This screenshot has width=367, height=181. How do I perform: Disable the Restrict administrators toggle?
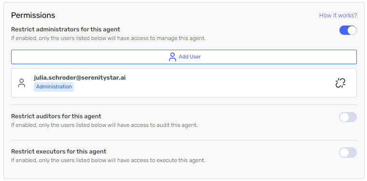[348, 30]
